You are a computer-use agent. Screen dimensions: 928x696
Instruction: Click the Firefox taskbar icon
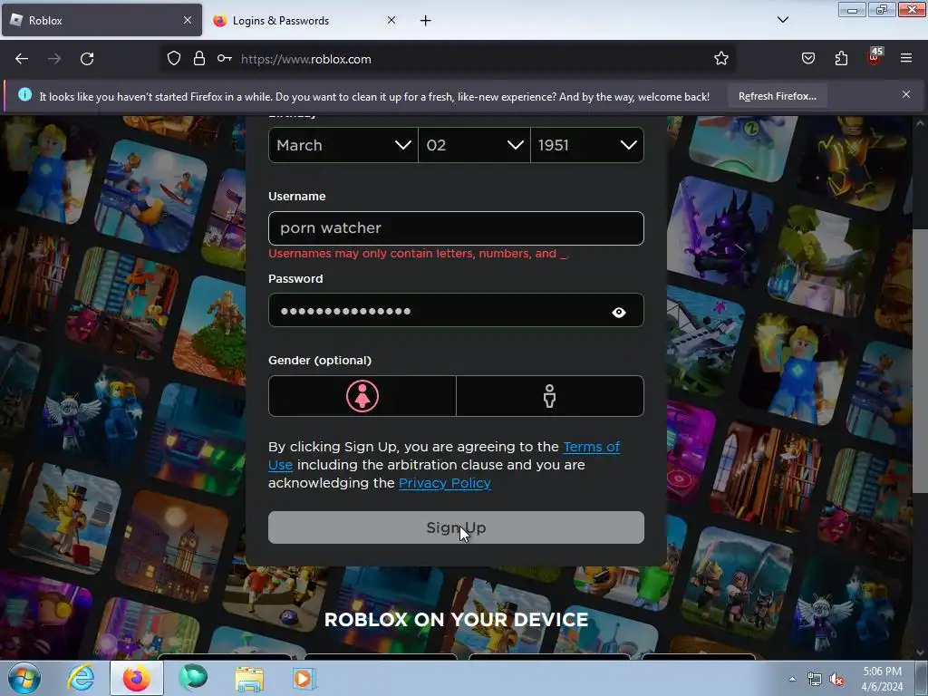point(137,678)
